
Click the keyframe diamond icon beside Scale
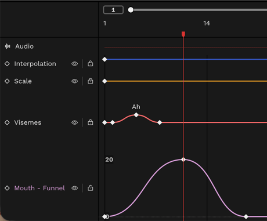click(x=7, y=81)
